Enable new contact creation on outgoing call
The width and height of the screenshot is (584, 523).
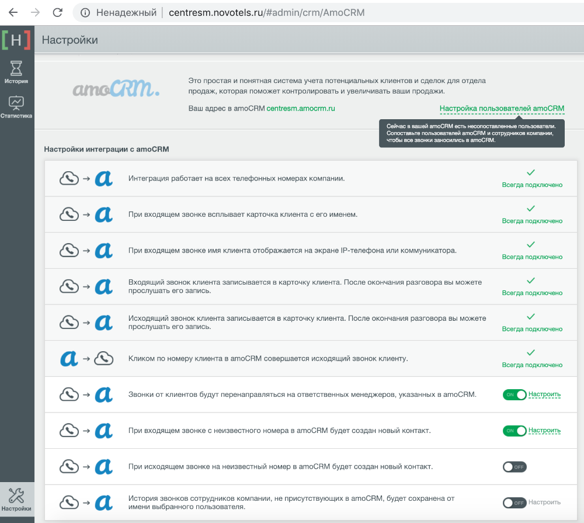(x=515, y=467)
